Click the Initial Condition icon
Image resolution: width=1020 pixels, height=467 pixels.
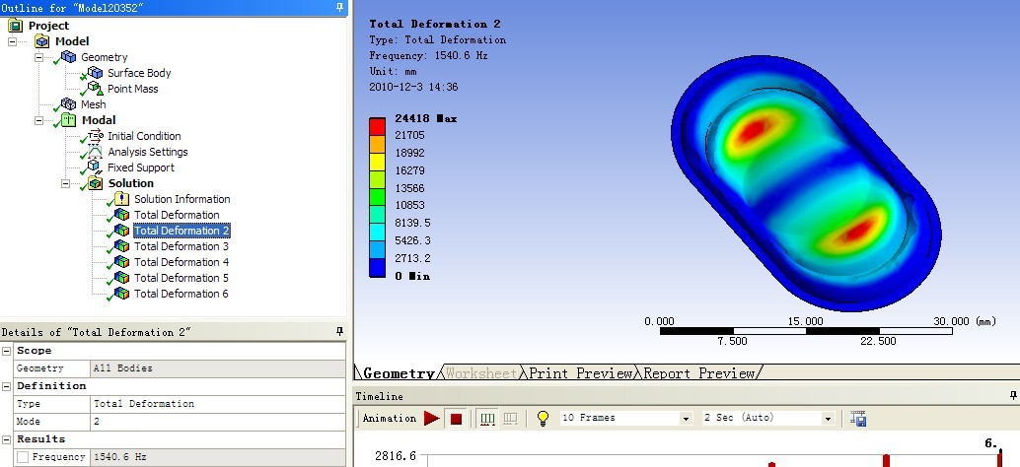(x=95, y=136)
